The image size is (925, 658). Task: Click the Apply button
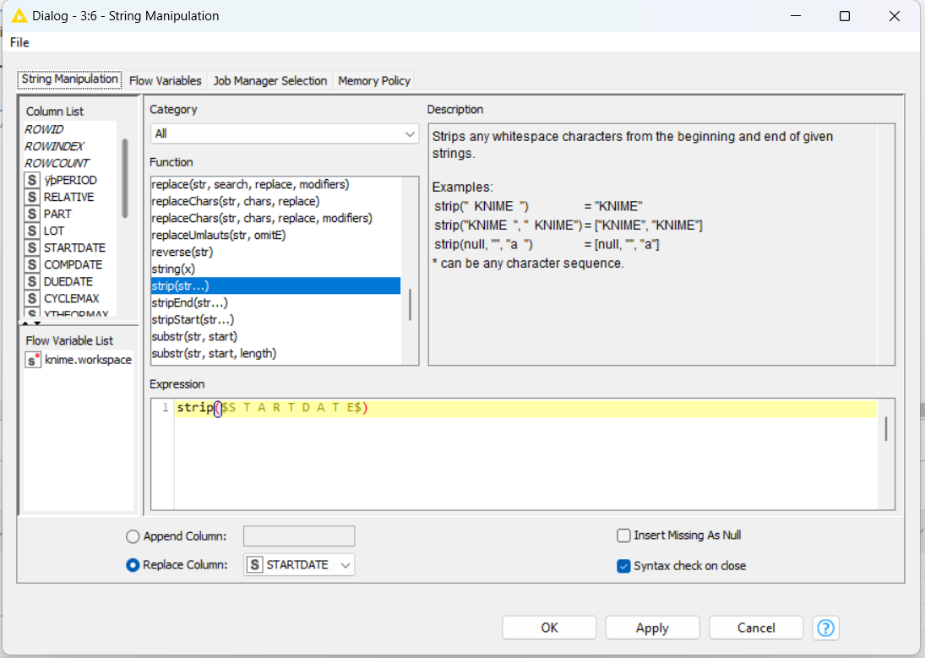tap(652, 628)
